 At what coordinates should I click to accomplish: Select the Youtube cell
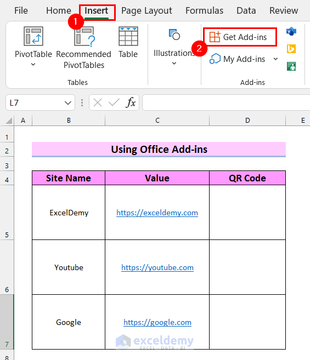(69, 267)
